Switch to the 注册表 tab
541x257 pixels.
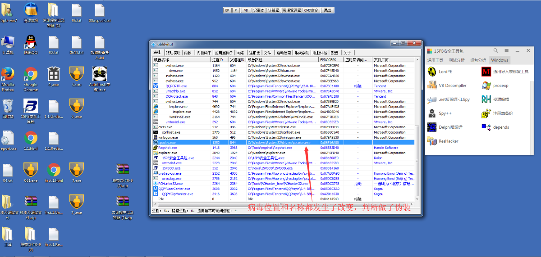tap(255, 53)
